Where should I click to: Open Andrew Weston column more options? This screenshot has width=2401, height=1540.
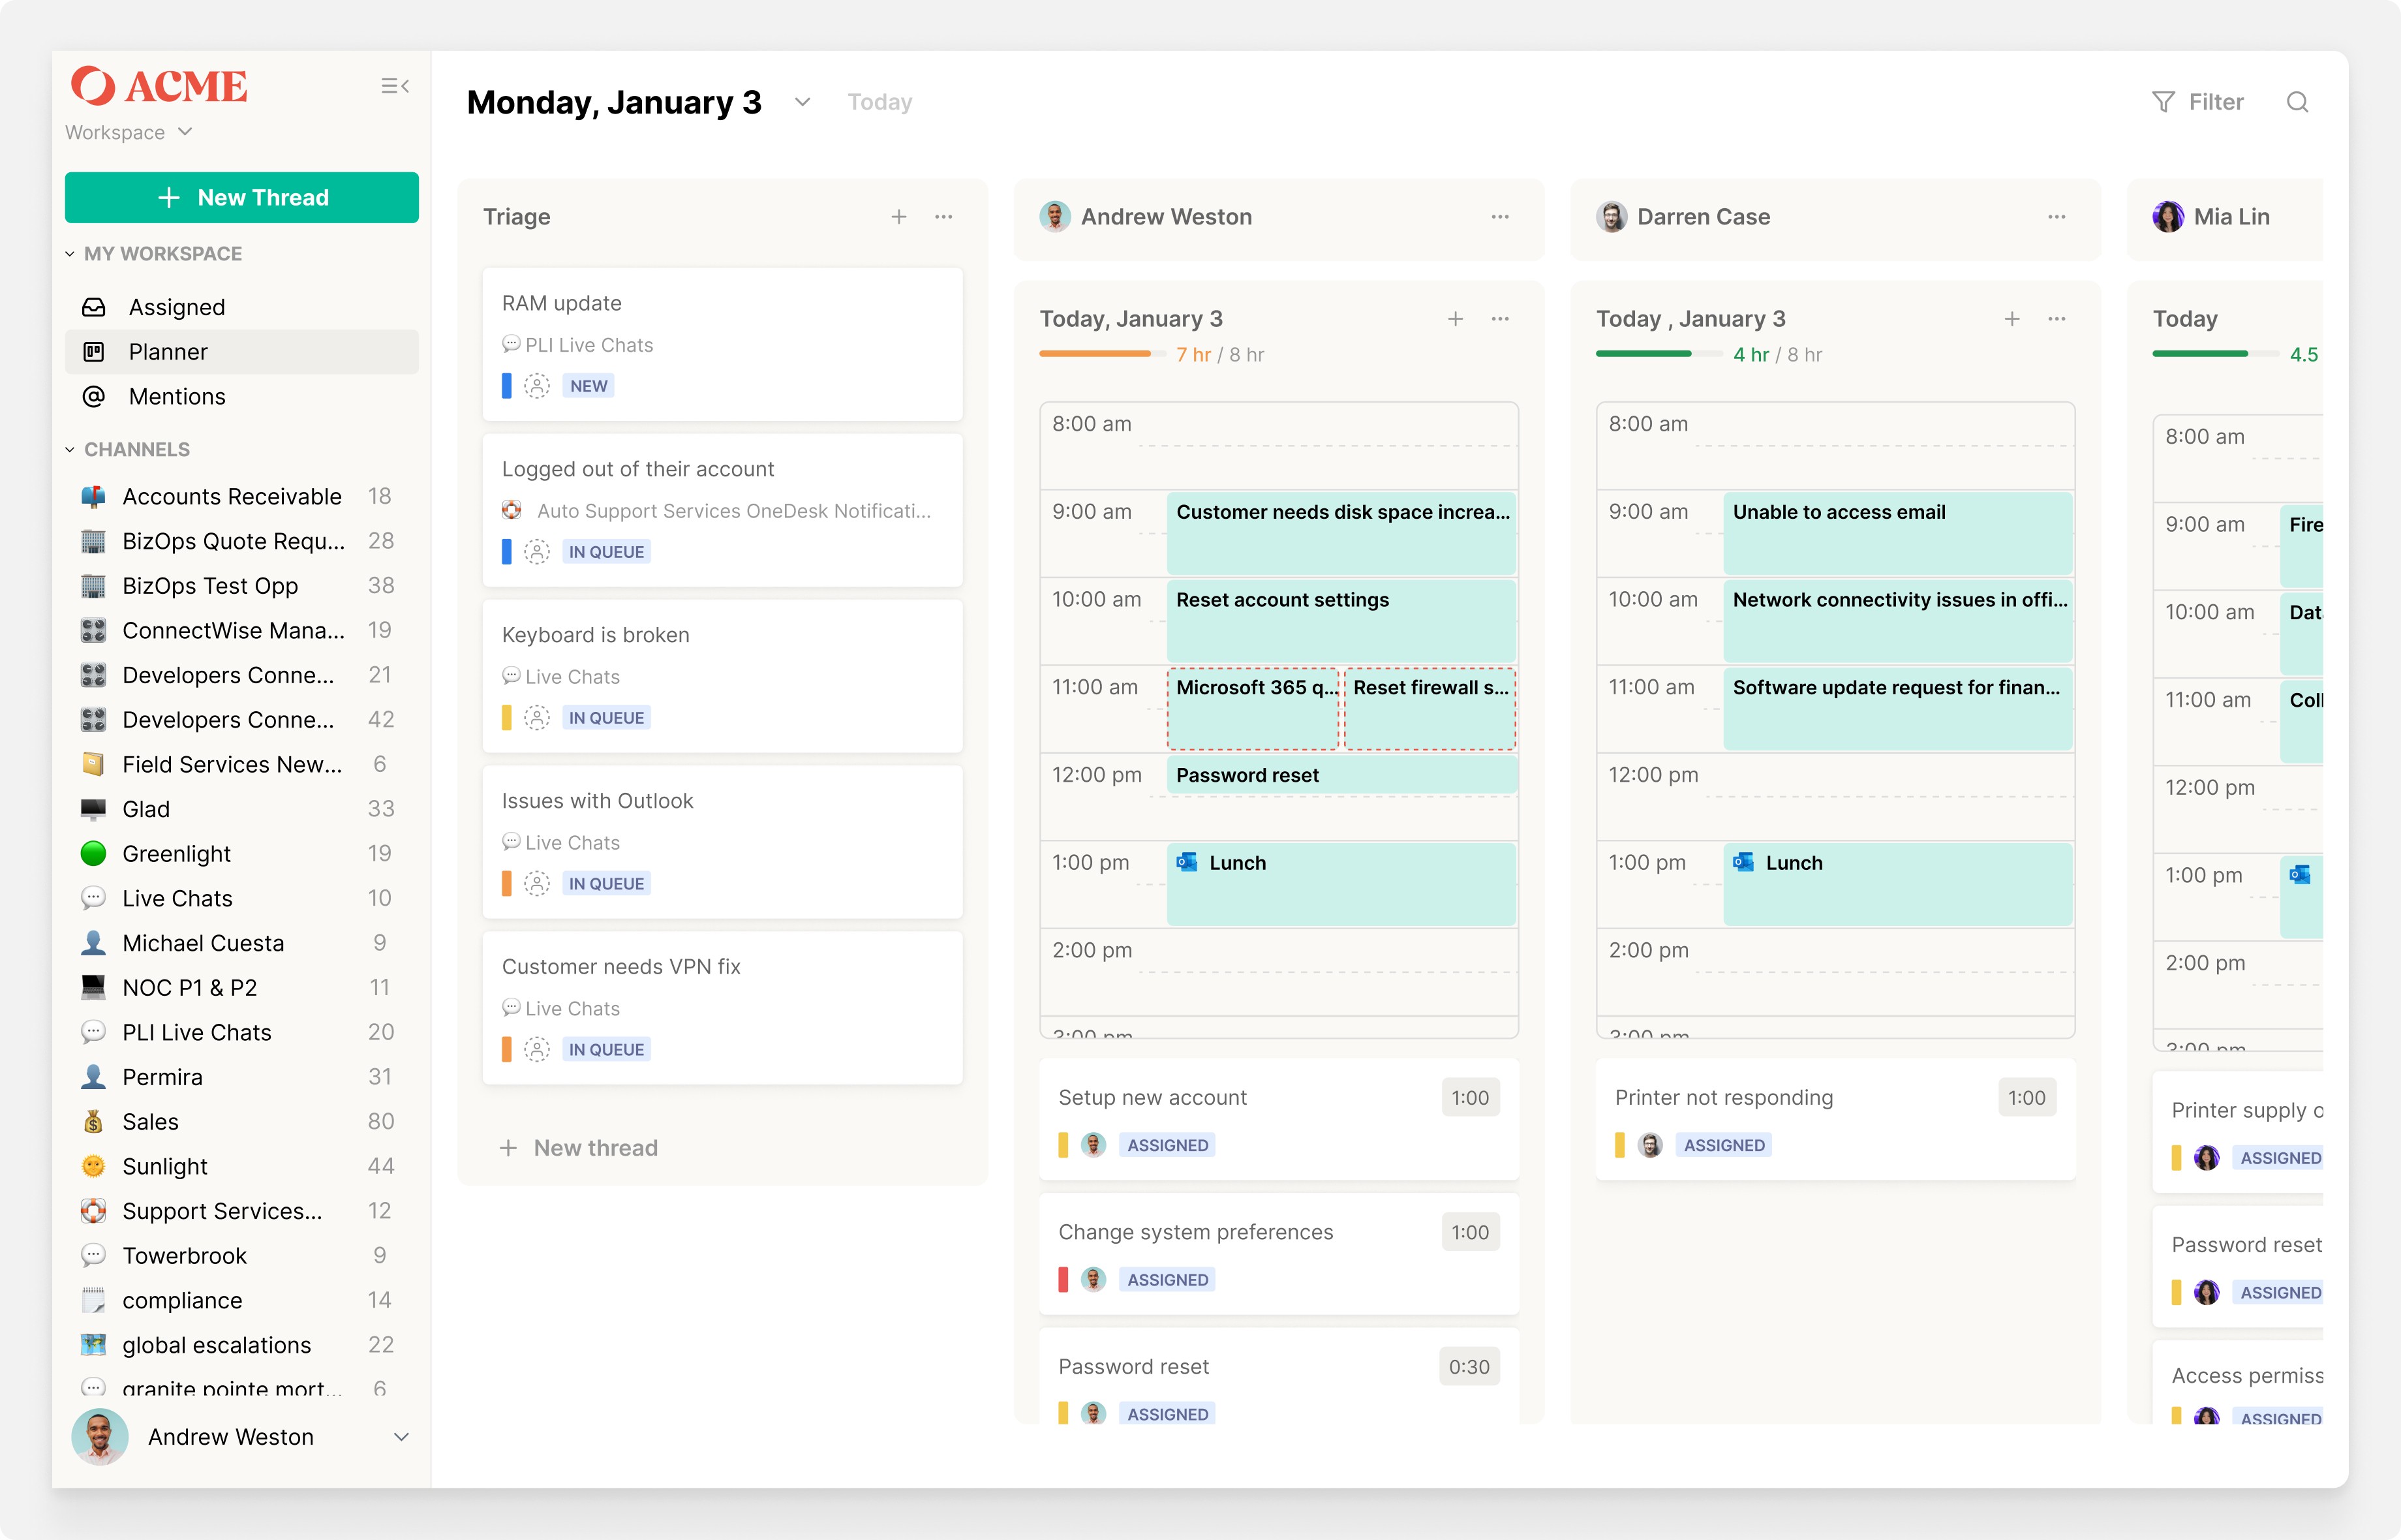coord(1499,217)
